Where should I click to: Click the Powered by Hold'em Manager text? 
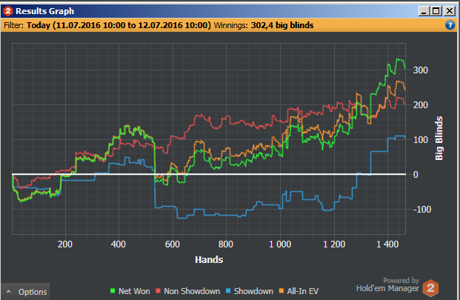[387, 284]
